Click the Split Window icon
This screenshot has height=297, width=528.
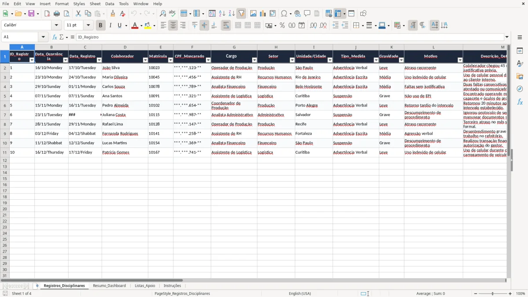[x=352, y=14]
